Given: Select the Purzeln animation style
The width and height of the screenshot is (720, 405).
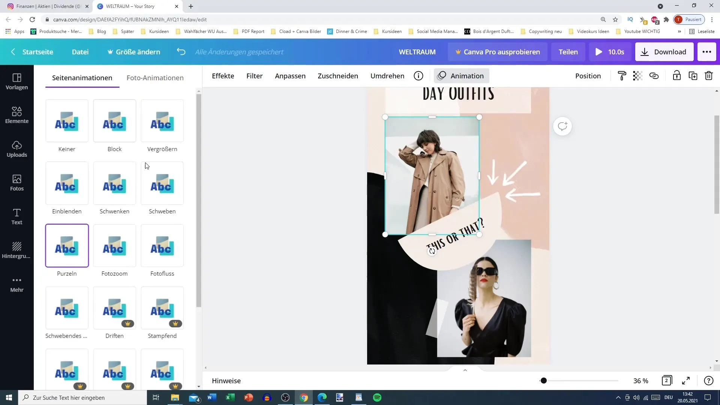Looking at the screenshot, I should click(x=67, y=246).
